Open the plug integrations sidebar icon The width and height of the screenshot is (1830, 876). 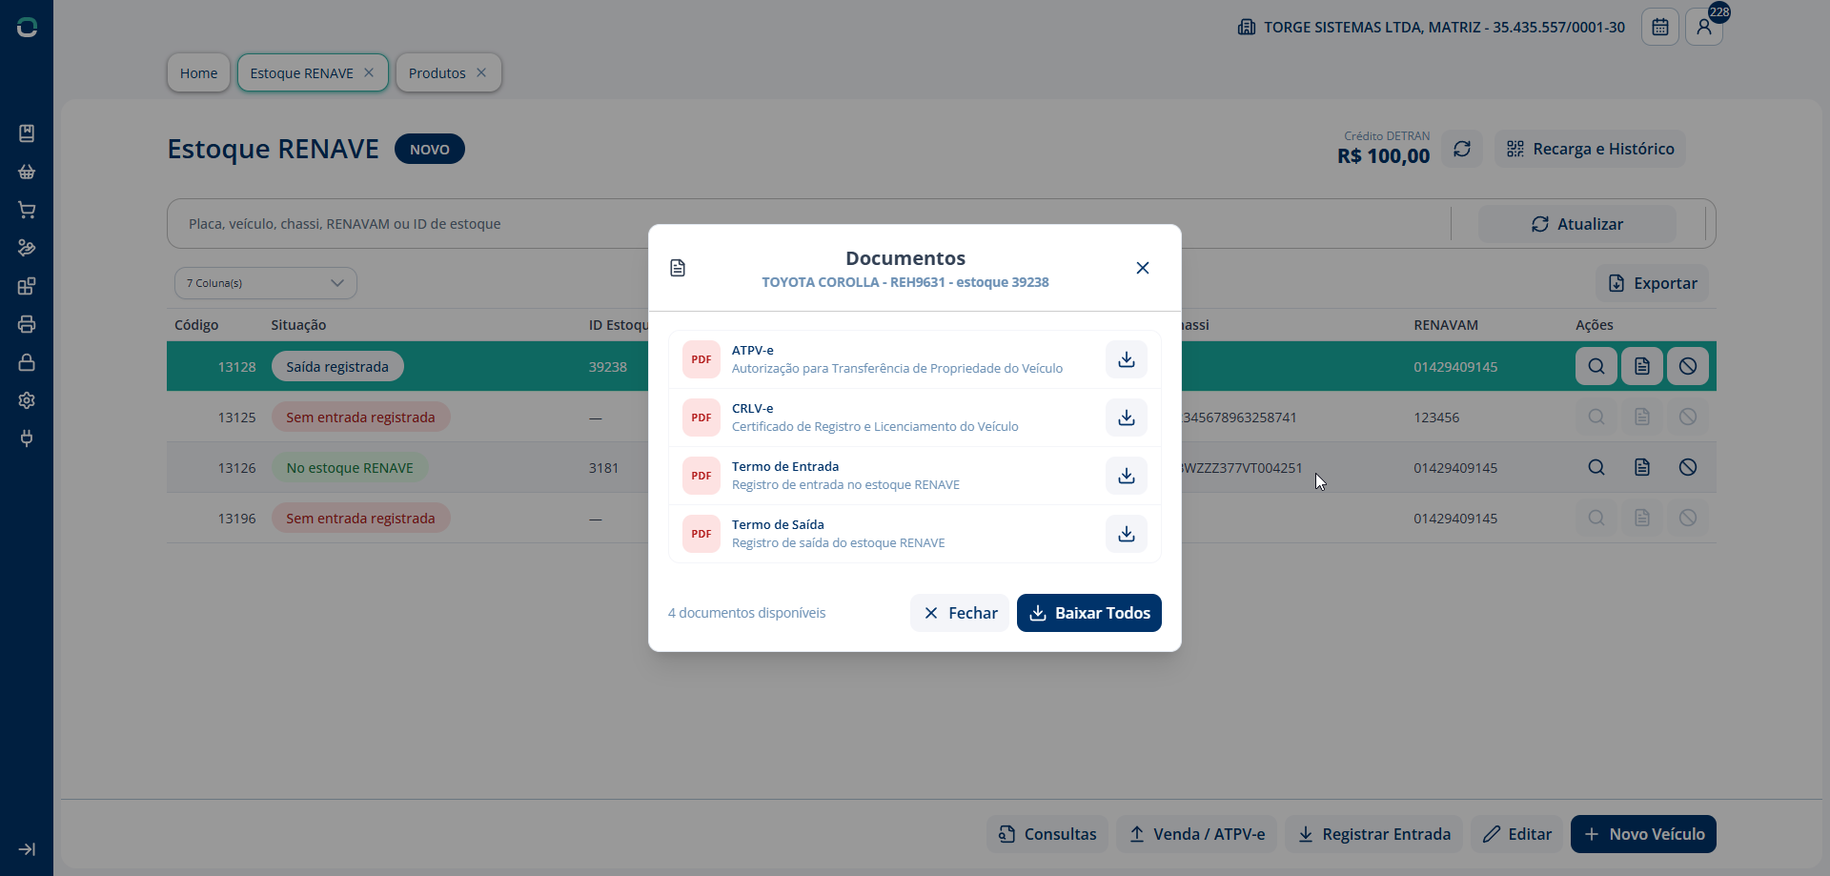coord(27,438)
